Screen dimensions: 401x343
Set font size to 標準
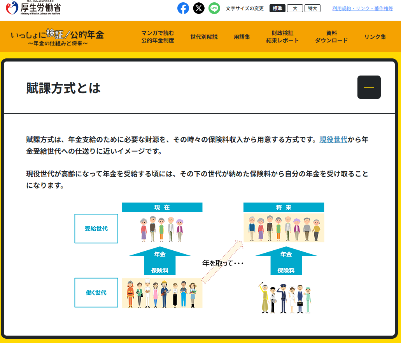click(277, 8)
